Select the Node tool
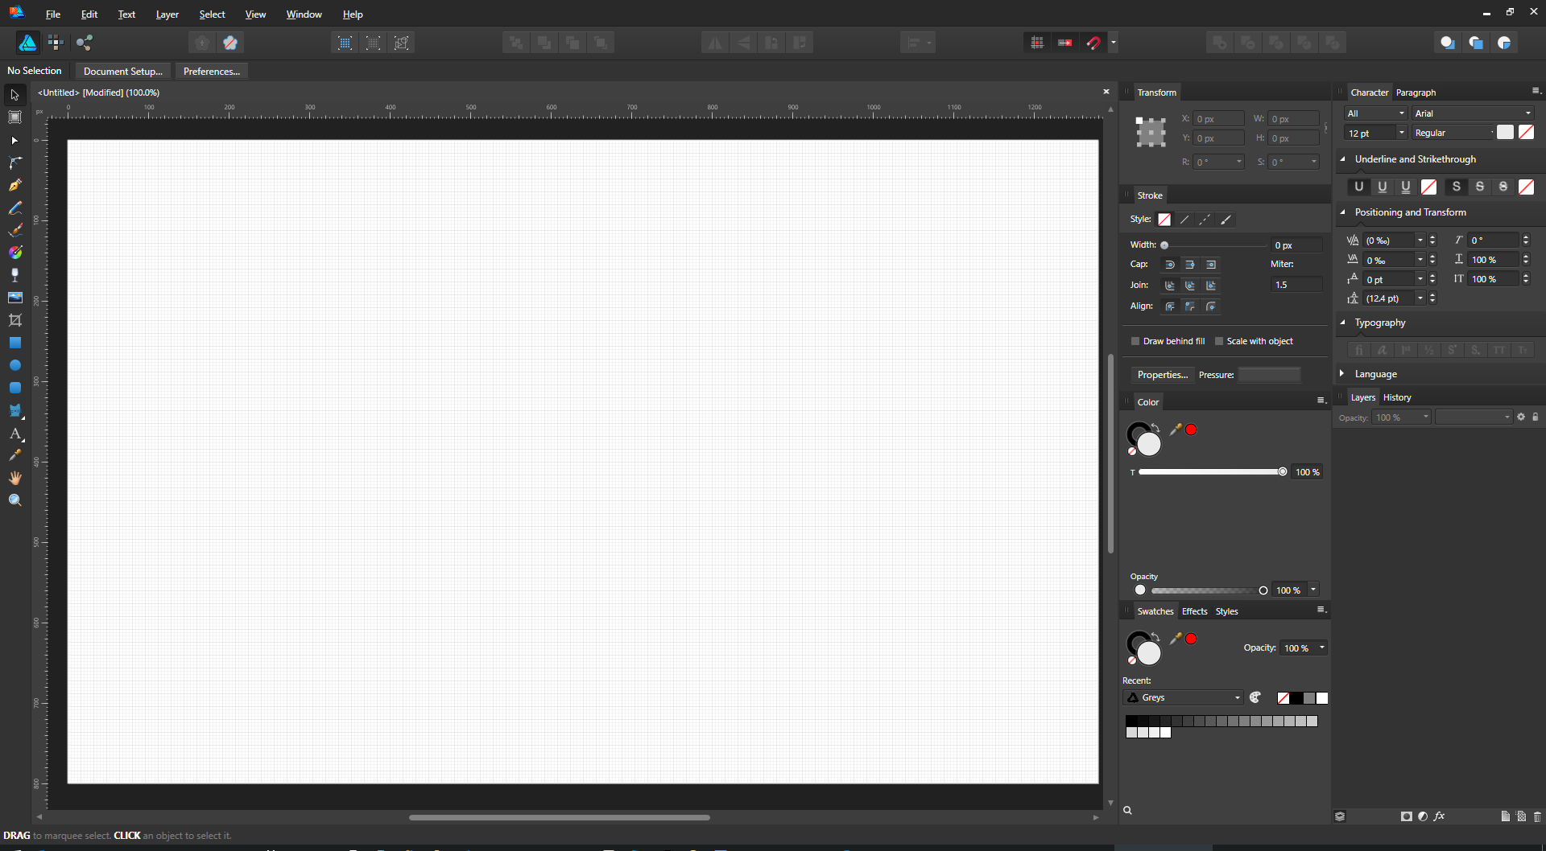 [14, 140]
